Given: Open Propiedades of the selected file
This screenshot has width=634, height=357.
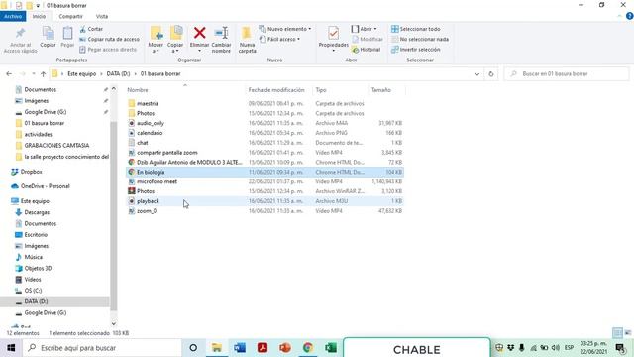Looking at the screenshot, I should coord(334,39).
